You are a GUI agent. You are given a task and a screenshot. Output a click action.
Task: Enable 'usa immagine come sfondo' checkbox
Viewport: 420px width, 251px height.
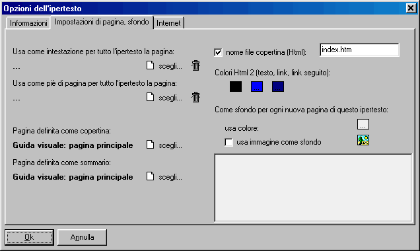click(x=228, y=142)
